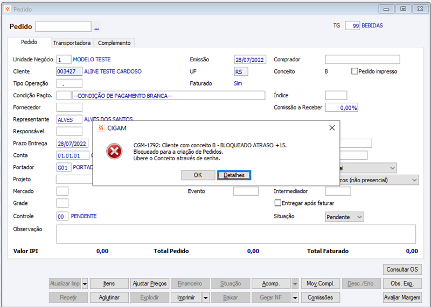The width and height of the screenshot is (431, 307).
Task: Open the Atualizar Imp dropdown arrow
Action: 85,283
